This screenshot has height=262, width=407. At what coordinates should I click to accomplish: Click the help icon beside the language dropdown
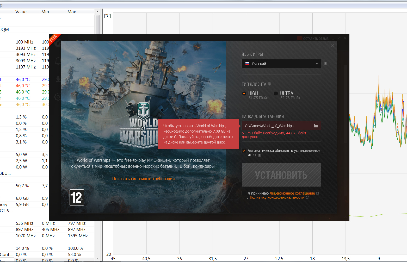(x=325, y=64)
